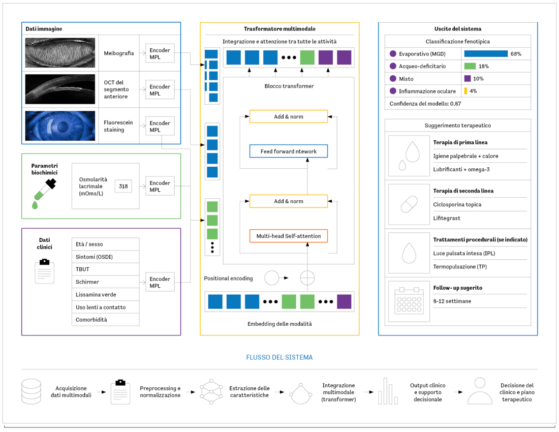This screenshot has width=559, height=432.
Task: Click the Blocco transformer label
Action: click(x=289, y=86)
